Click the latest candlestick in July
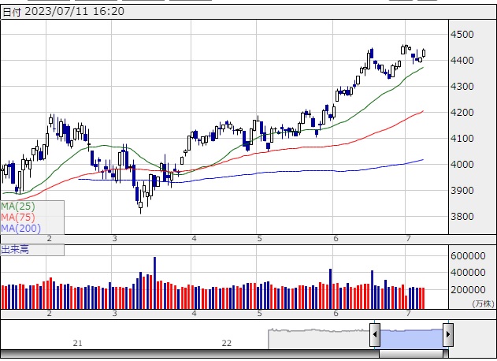The height and width of the screenshot is (361, 497). click(x=424, y=54)
